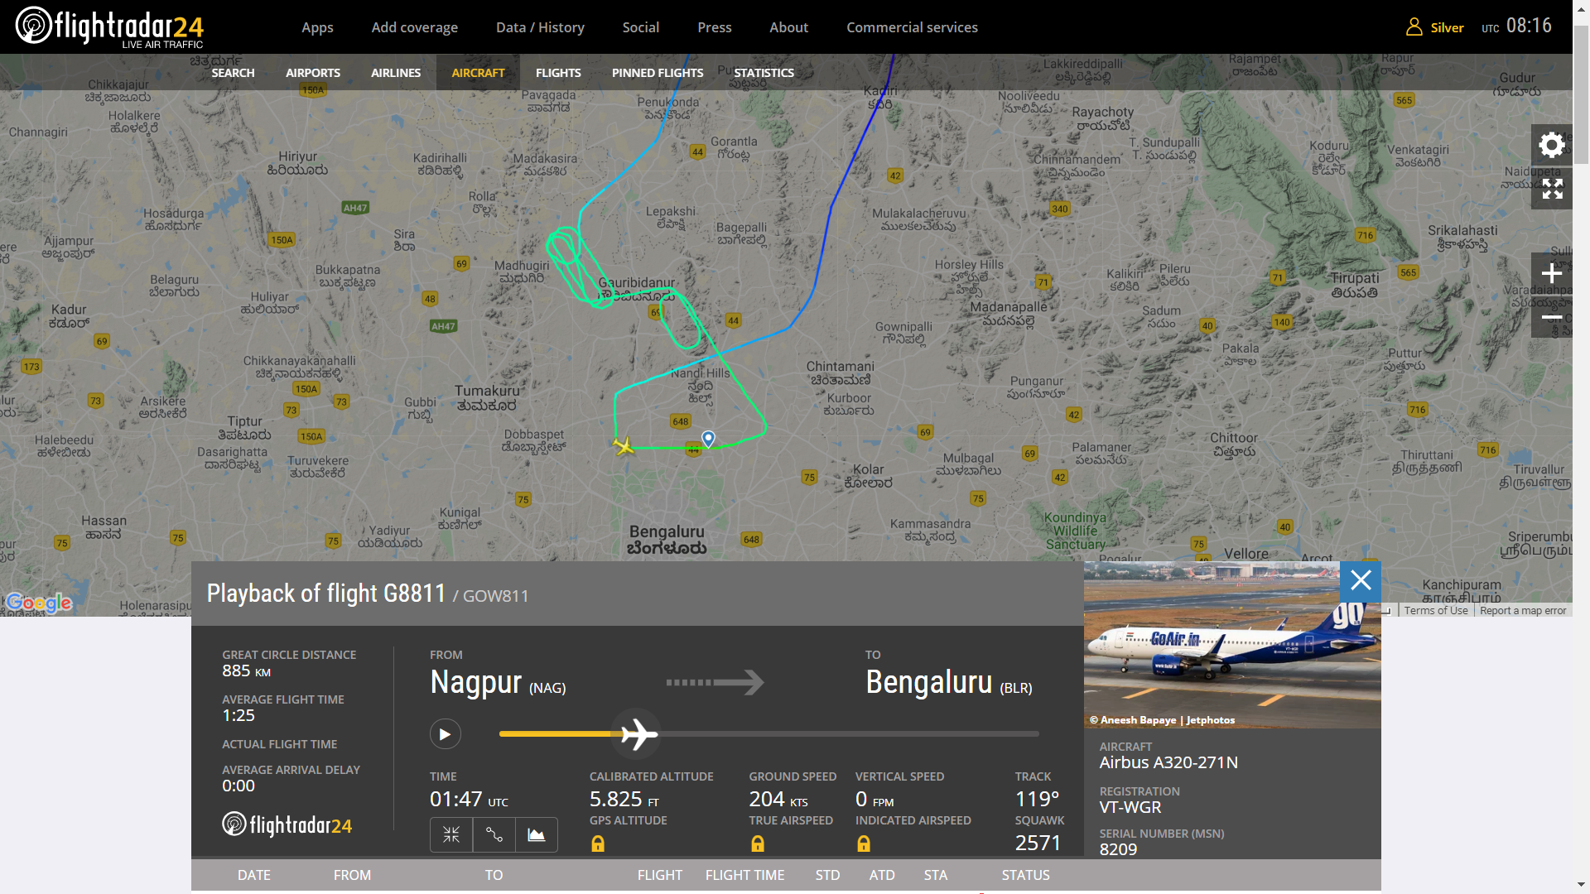Click the yellow aircraft on the map
This screenshot has height=894, width=1590.
[x=624, y=446]
